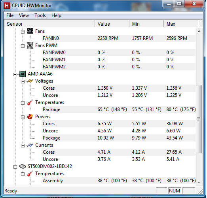Select the Powers flame icon

click(x=30, y=117)
